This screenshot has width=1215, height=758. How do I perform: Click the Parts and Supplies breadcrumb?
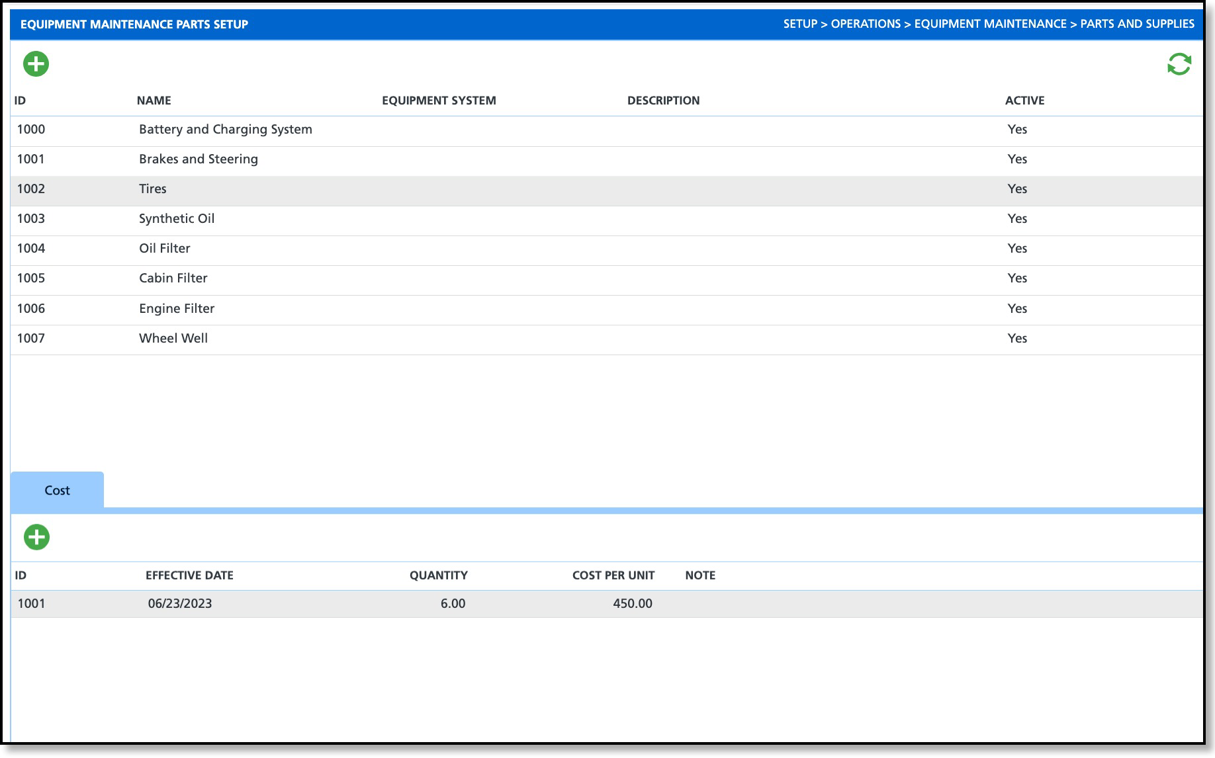click(1137, 24)
